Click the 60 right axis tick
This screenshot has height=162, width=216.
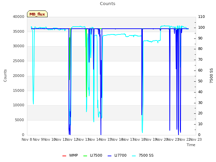coord(200,71)
